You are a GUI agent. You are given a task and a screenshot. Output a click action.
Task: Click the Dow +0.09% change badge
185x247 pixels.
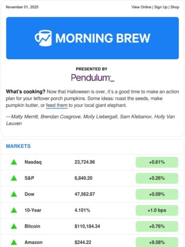tap(157, 194)
